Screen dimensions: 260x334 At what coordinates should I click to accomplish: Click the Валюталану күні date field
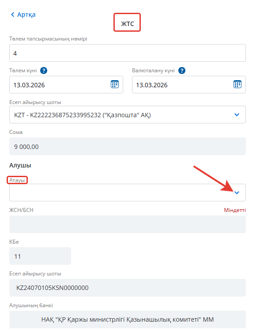[x=188, y=85]
